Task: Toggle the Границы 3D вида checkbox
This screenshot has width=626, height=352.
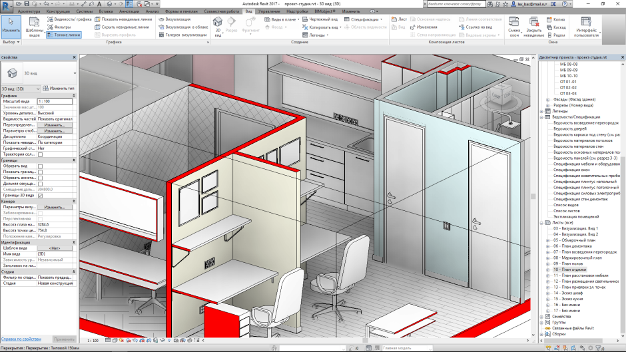Action: coord(40,196)
